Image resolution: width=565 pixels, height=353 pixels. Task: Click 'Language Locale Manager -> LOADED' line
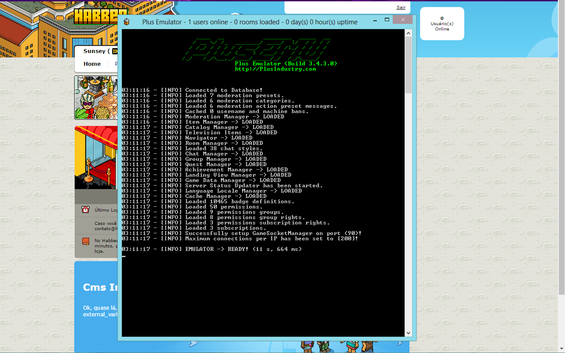212,191
